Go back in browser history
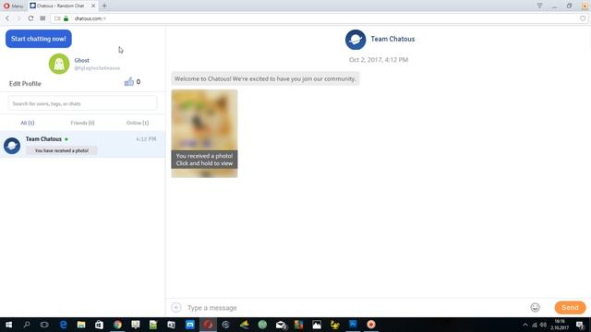The width and height of the screenshot is (591, 332). pyautogui.click(x=7, y=18)
